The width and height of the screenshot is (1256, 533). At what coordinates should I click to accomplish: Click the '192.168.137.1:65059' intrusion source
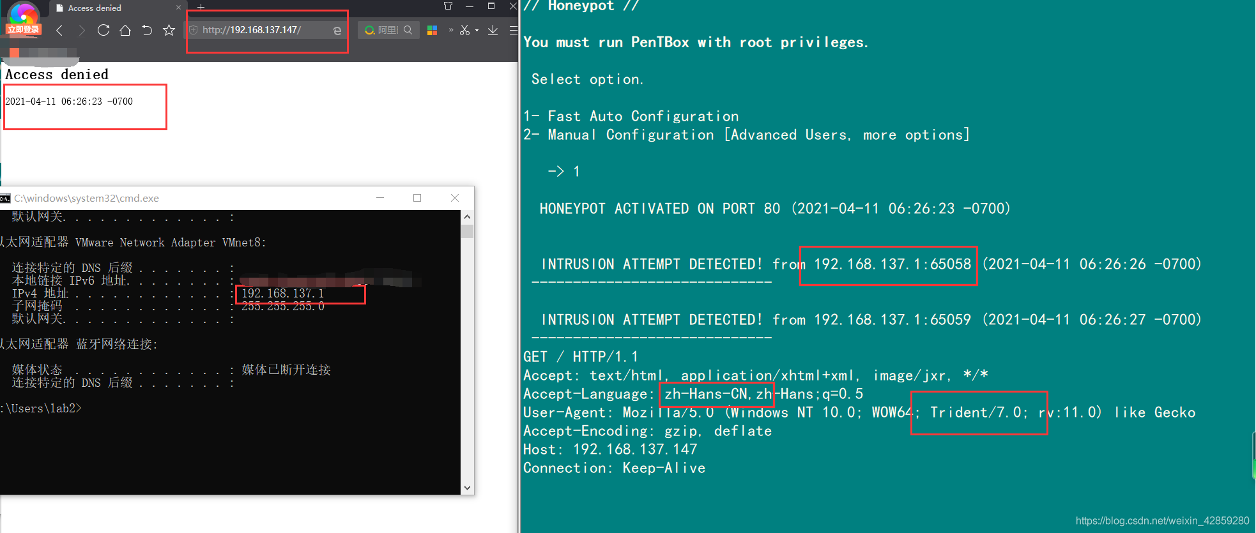tap(892, 320)
